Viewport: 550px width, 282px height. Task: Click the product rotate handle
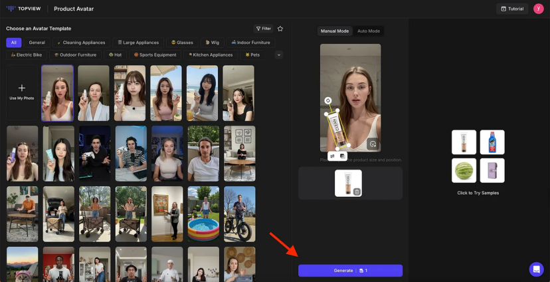tap(327, 101)
